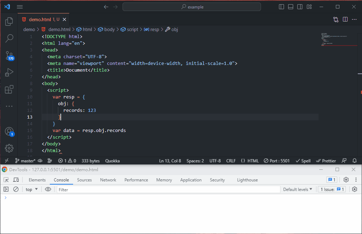The height and width of the screenshot is (234, 362).
Task: Switch to the Network tab in DevTools
Action: click(x=108, y=180)
